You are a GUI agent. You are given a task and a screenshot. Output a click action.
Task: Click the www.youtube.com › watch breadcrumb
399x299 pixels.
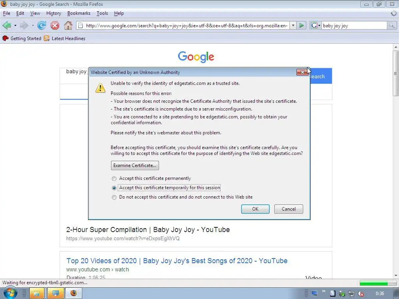click(97, 269)
